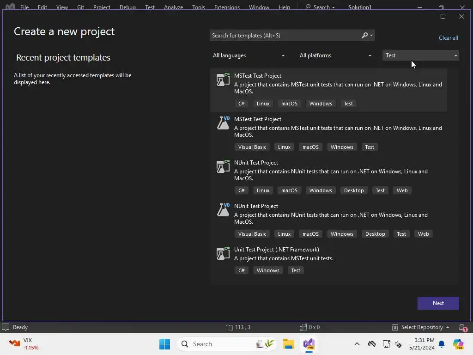
Task: Click the C# NUnit Test Project flask icon
Action: [x=223, y=166]
